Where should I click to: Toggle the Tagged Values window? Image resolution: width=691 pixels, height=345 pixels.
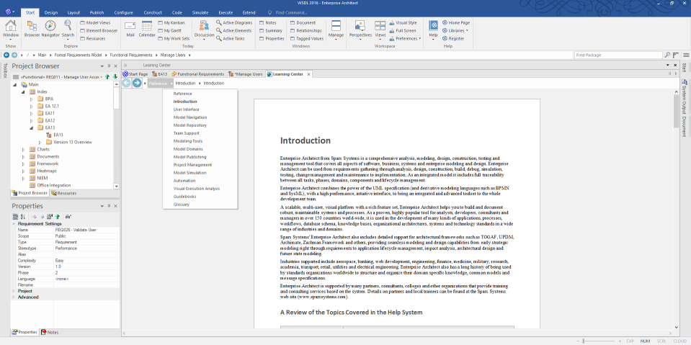point(307,38)
